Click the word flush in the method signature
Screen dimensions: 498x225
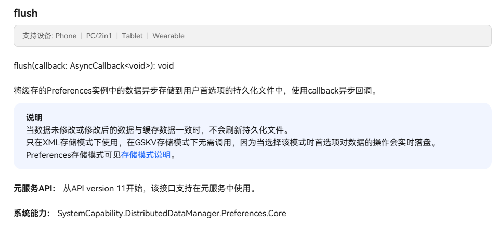[22, 66]
